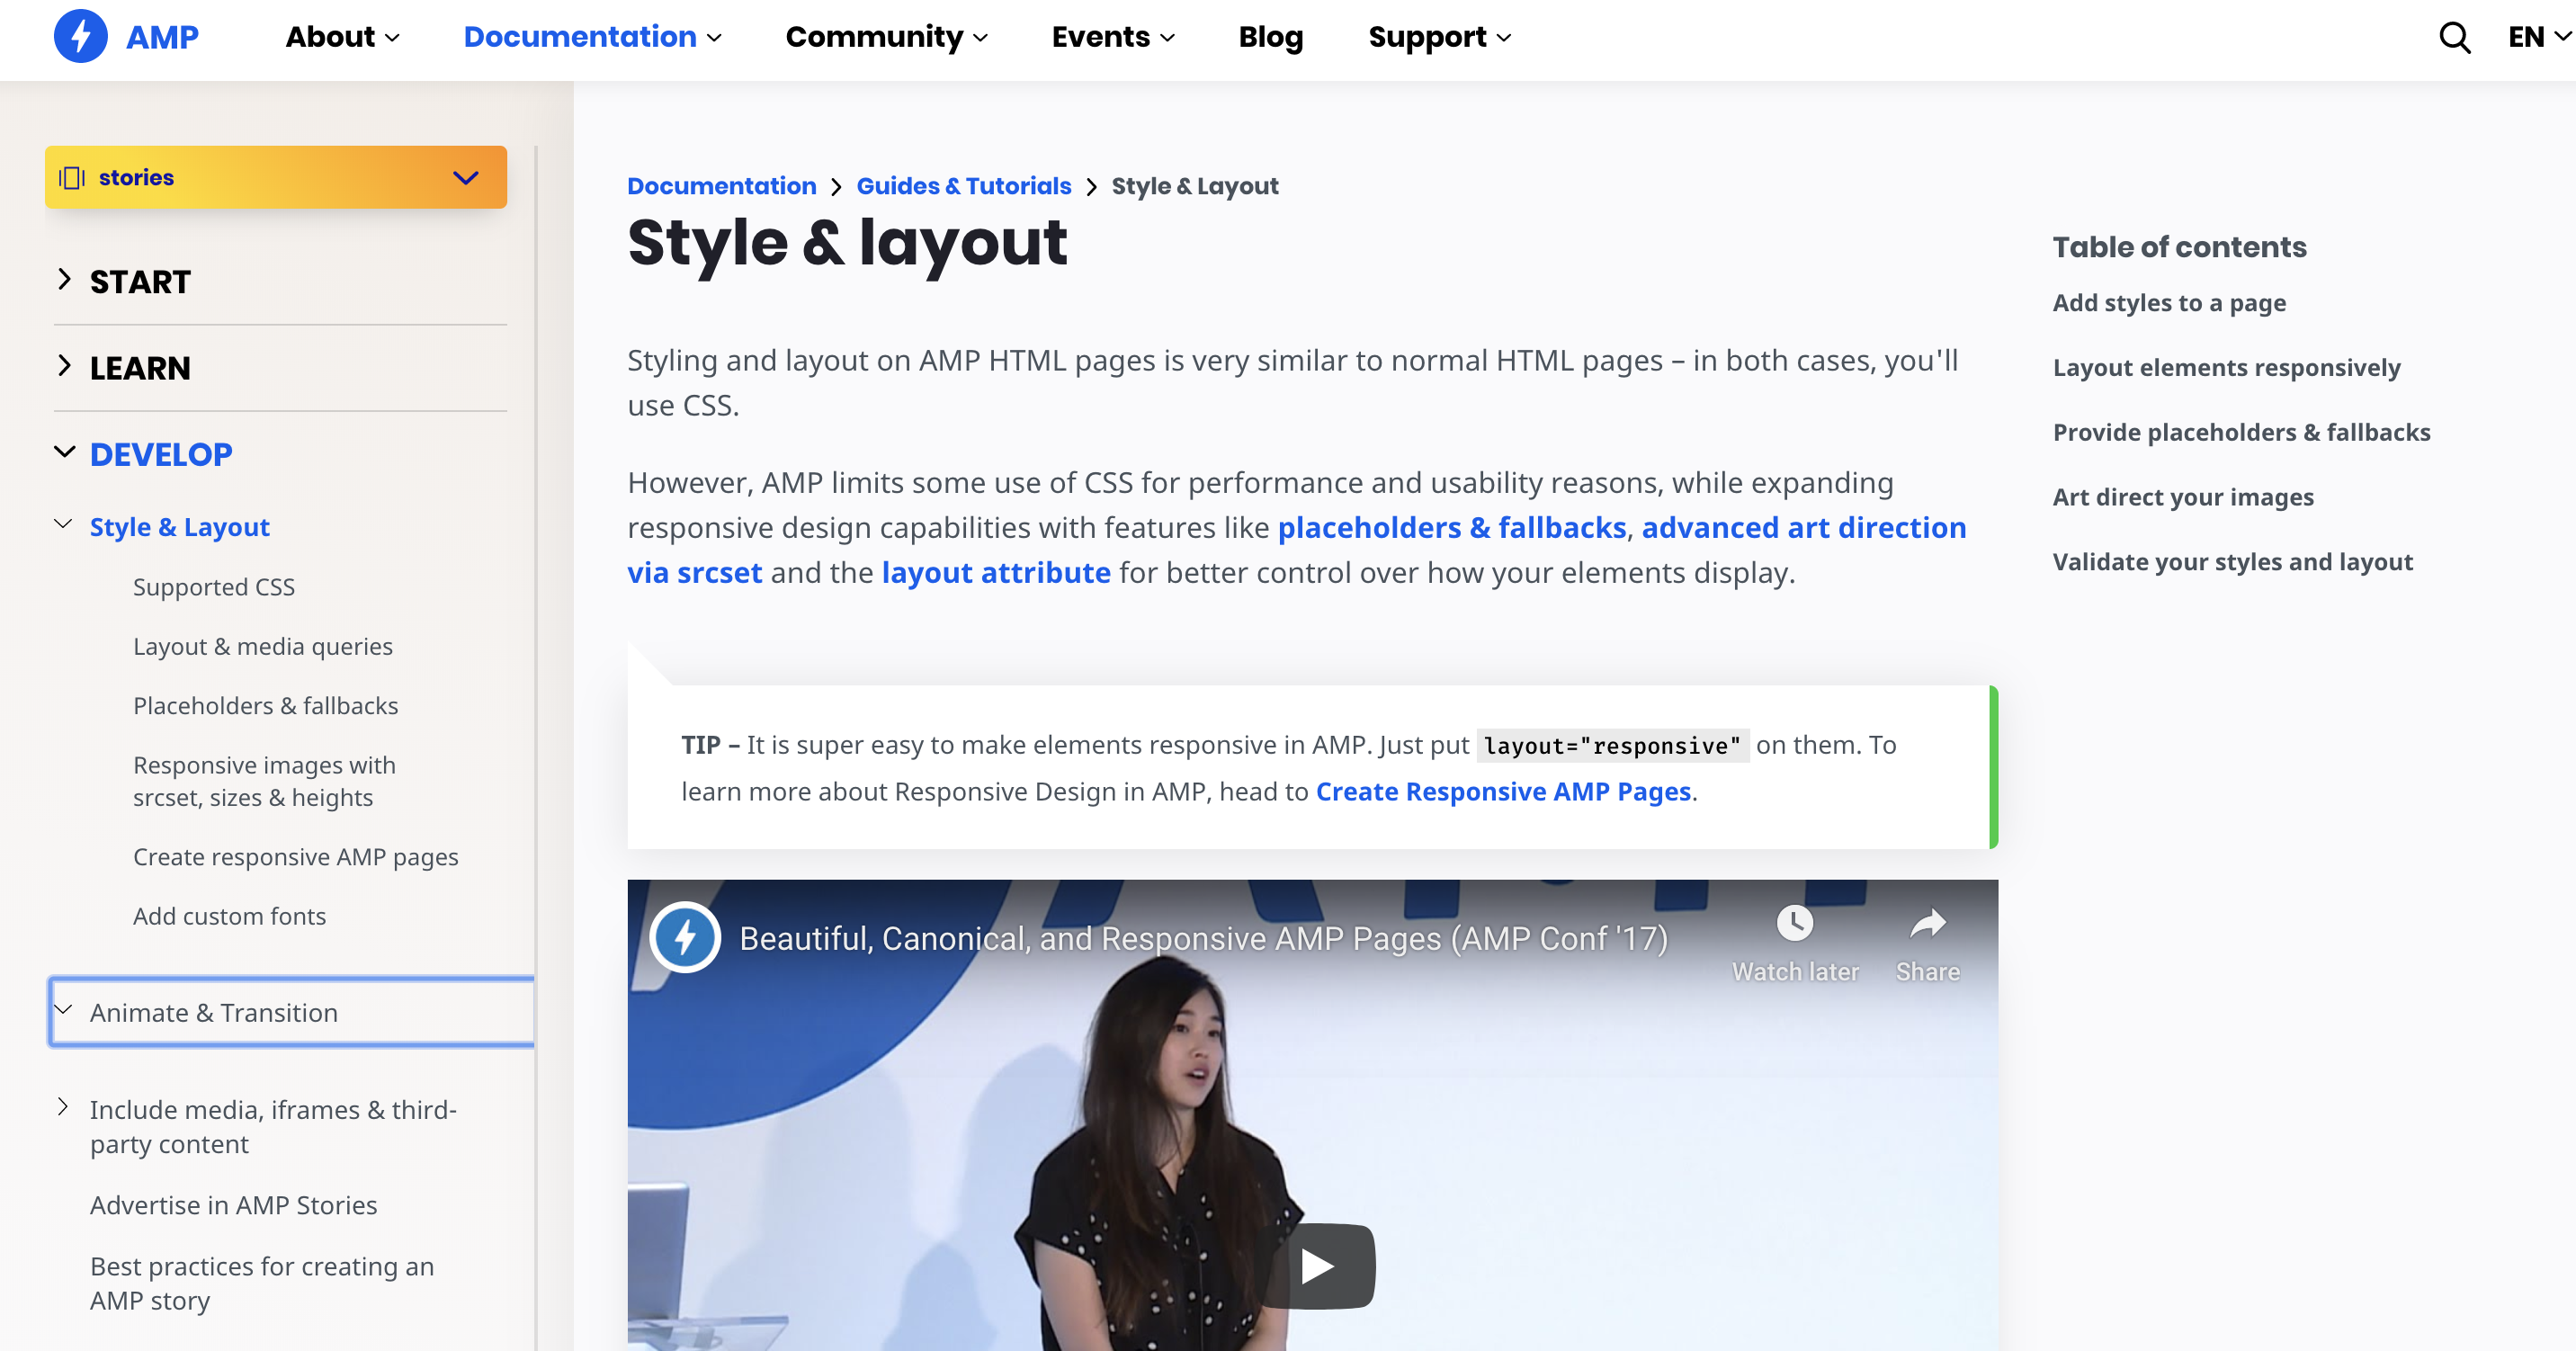Image resolution: width=2576 pixels, height=1351 pixels.
Task: Open the Events menu
Action: click(x=1113, y=37)
